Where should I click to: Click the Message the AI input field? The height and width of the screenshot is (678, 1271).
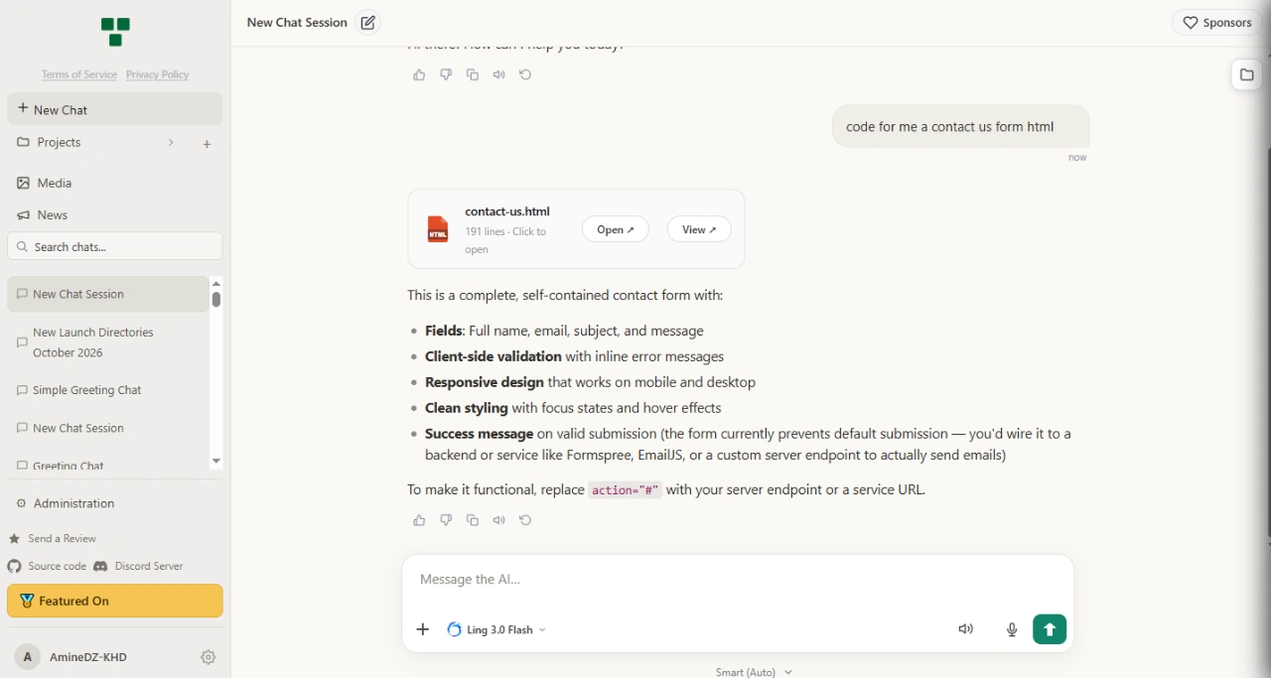pyautogui.click(x=738, y=580)
